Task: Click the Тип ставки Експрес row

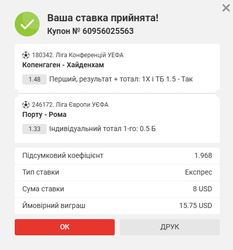Action: (x=117, y=173)
